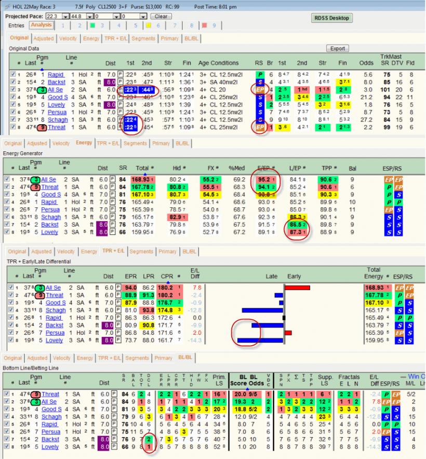Image resolution: width=426 pixels, height=459 pixels.
Task: Switch to the Entries tab
Action: (x=17, y=25)
